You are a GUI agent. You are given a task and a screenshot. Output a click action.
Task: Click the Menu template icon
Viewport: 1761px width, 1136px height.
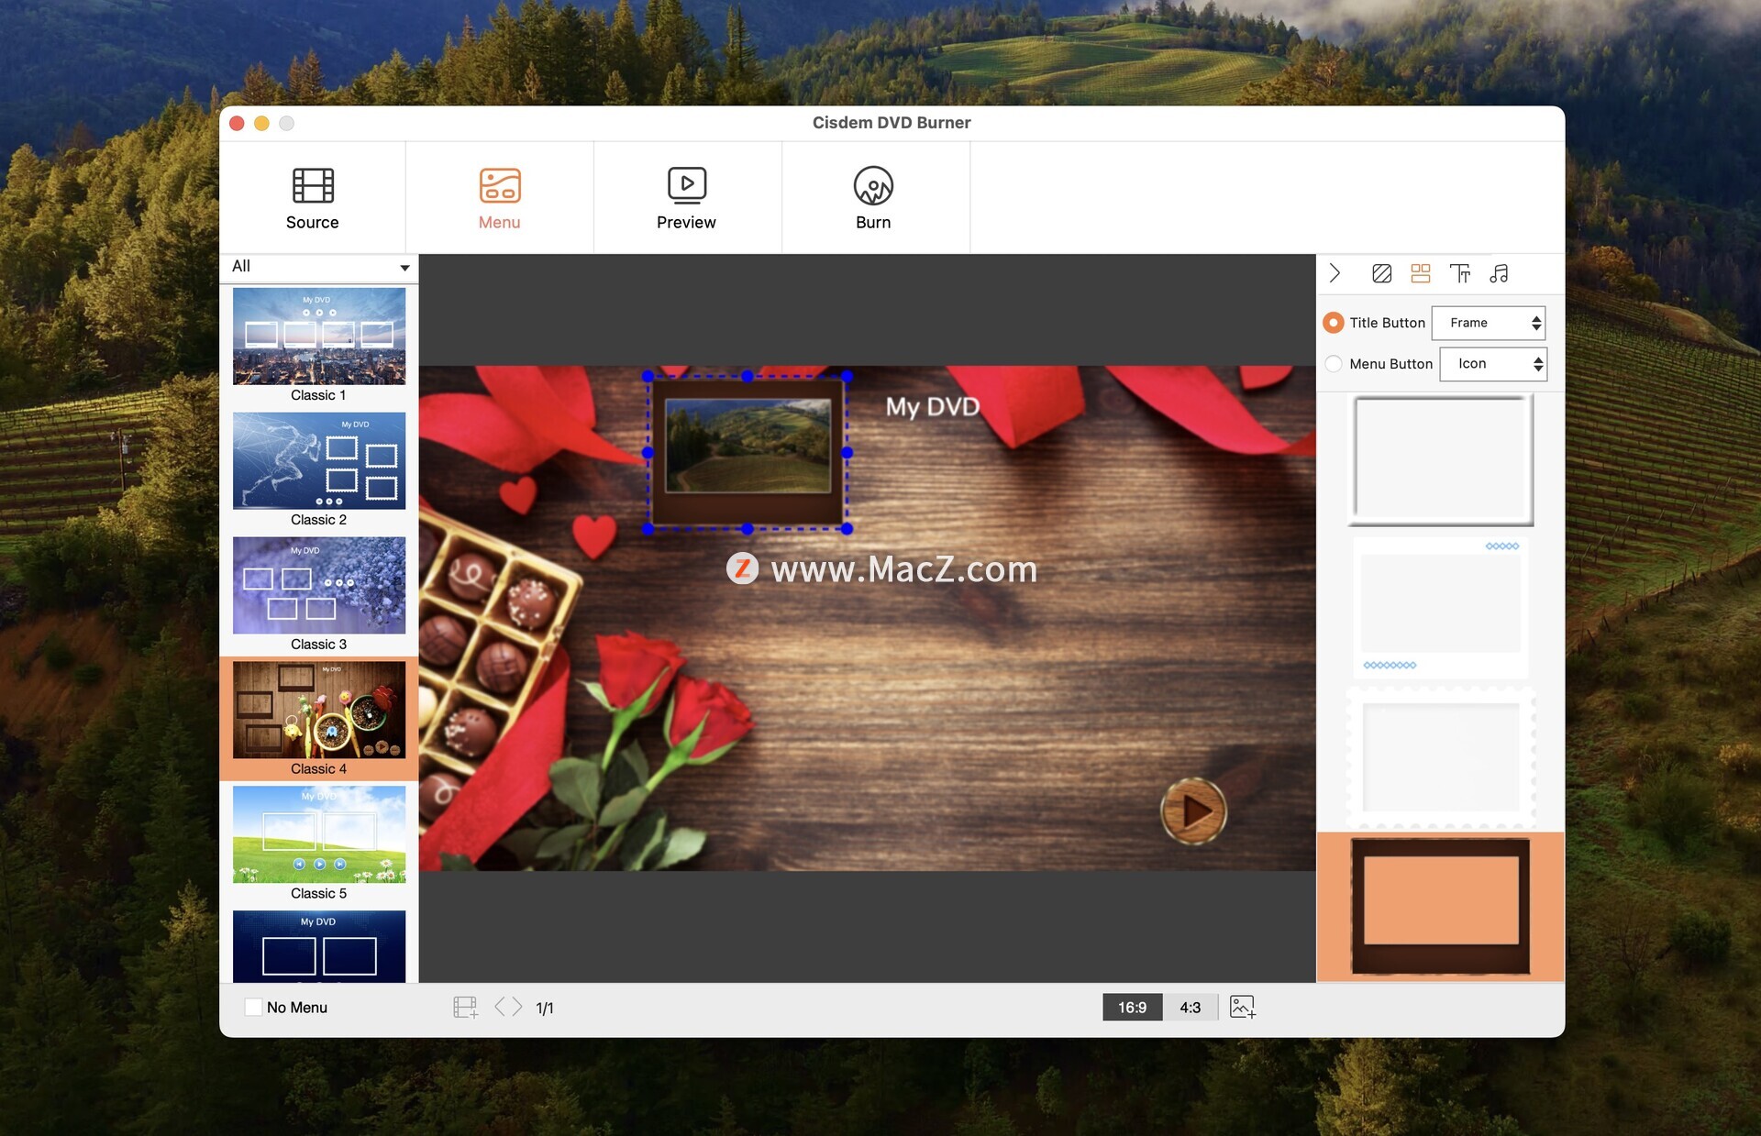point(500,185)
